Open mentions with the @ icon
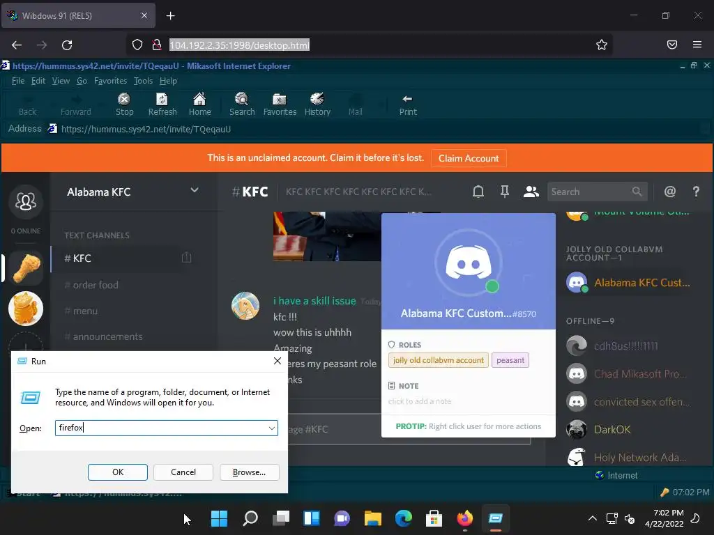Viewport: 714px width, 535px height. tap(670, 192)
